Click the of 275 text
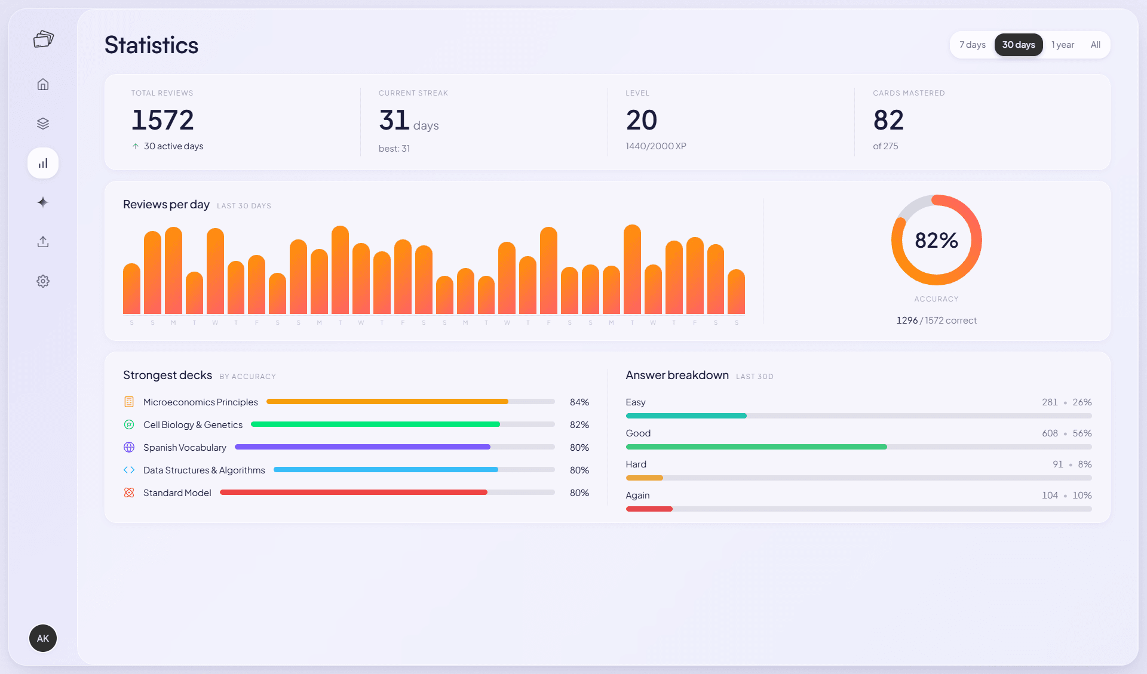1147x674 pixels. coord(885,146)
